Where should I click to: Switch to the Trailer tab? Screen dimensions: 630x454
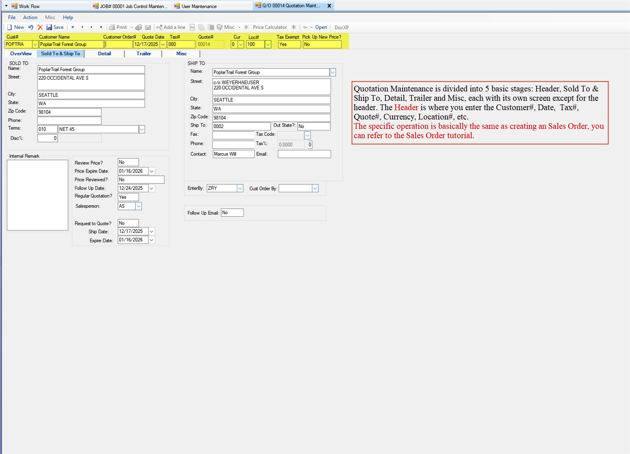click(143, 53)
